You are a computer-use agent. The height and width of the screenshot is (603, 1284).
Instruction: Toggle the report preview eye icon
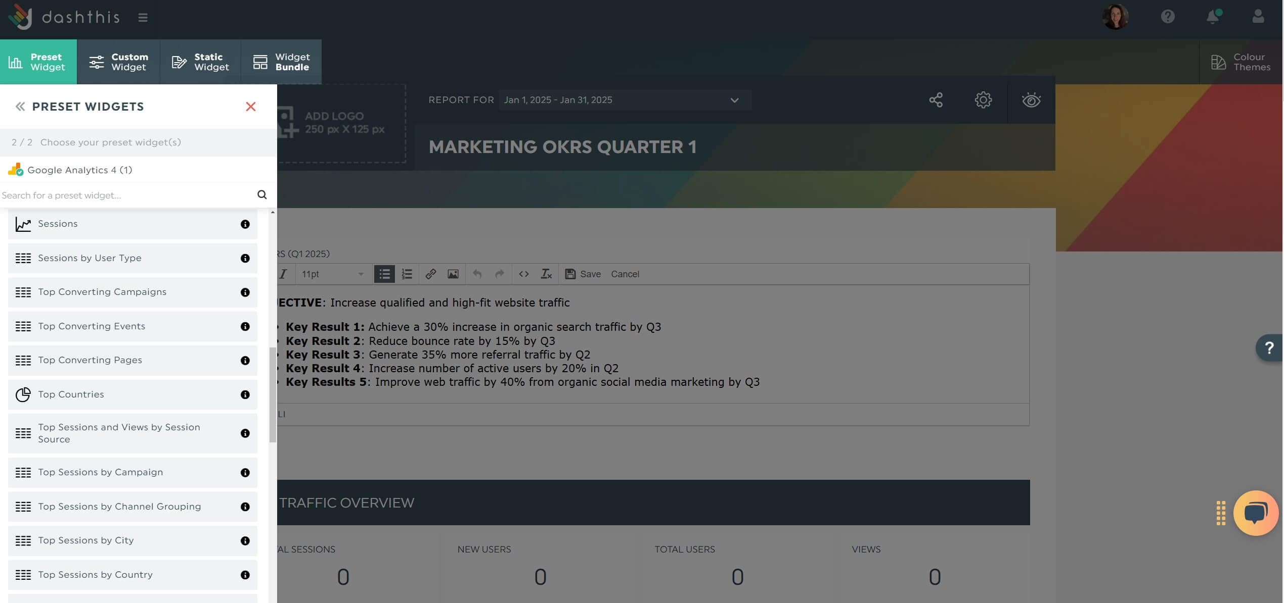pos(1031,100)
